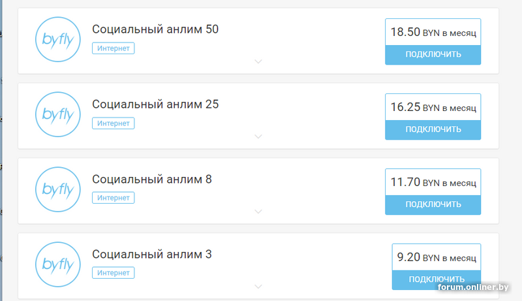Open the Социальный анлим 8 title

click(x=152, y=179)
